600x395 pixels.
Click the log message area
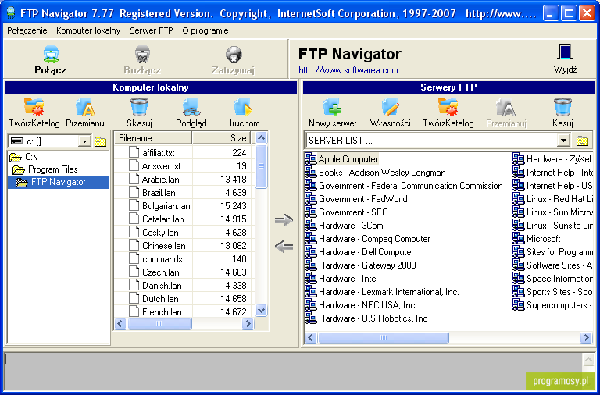[x=293, y=370]
